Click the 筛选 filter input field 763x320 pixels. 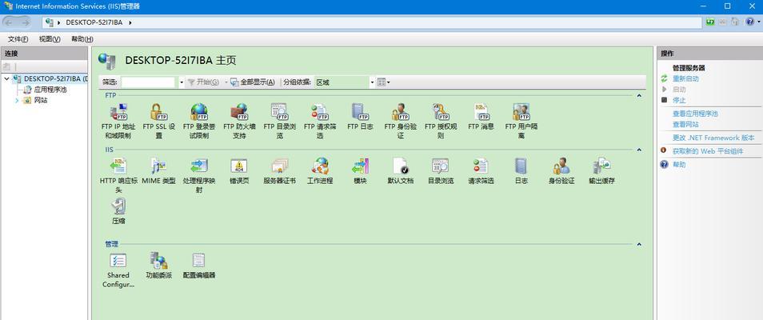tap(148, 82)
